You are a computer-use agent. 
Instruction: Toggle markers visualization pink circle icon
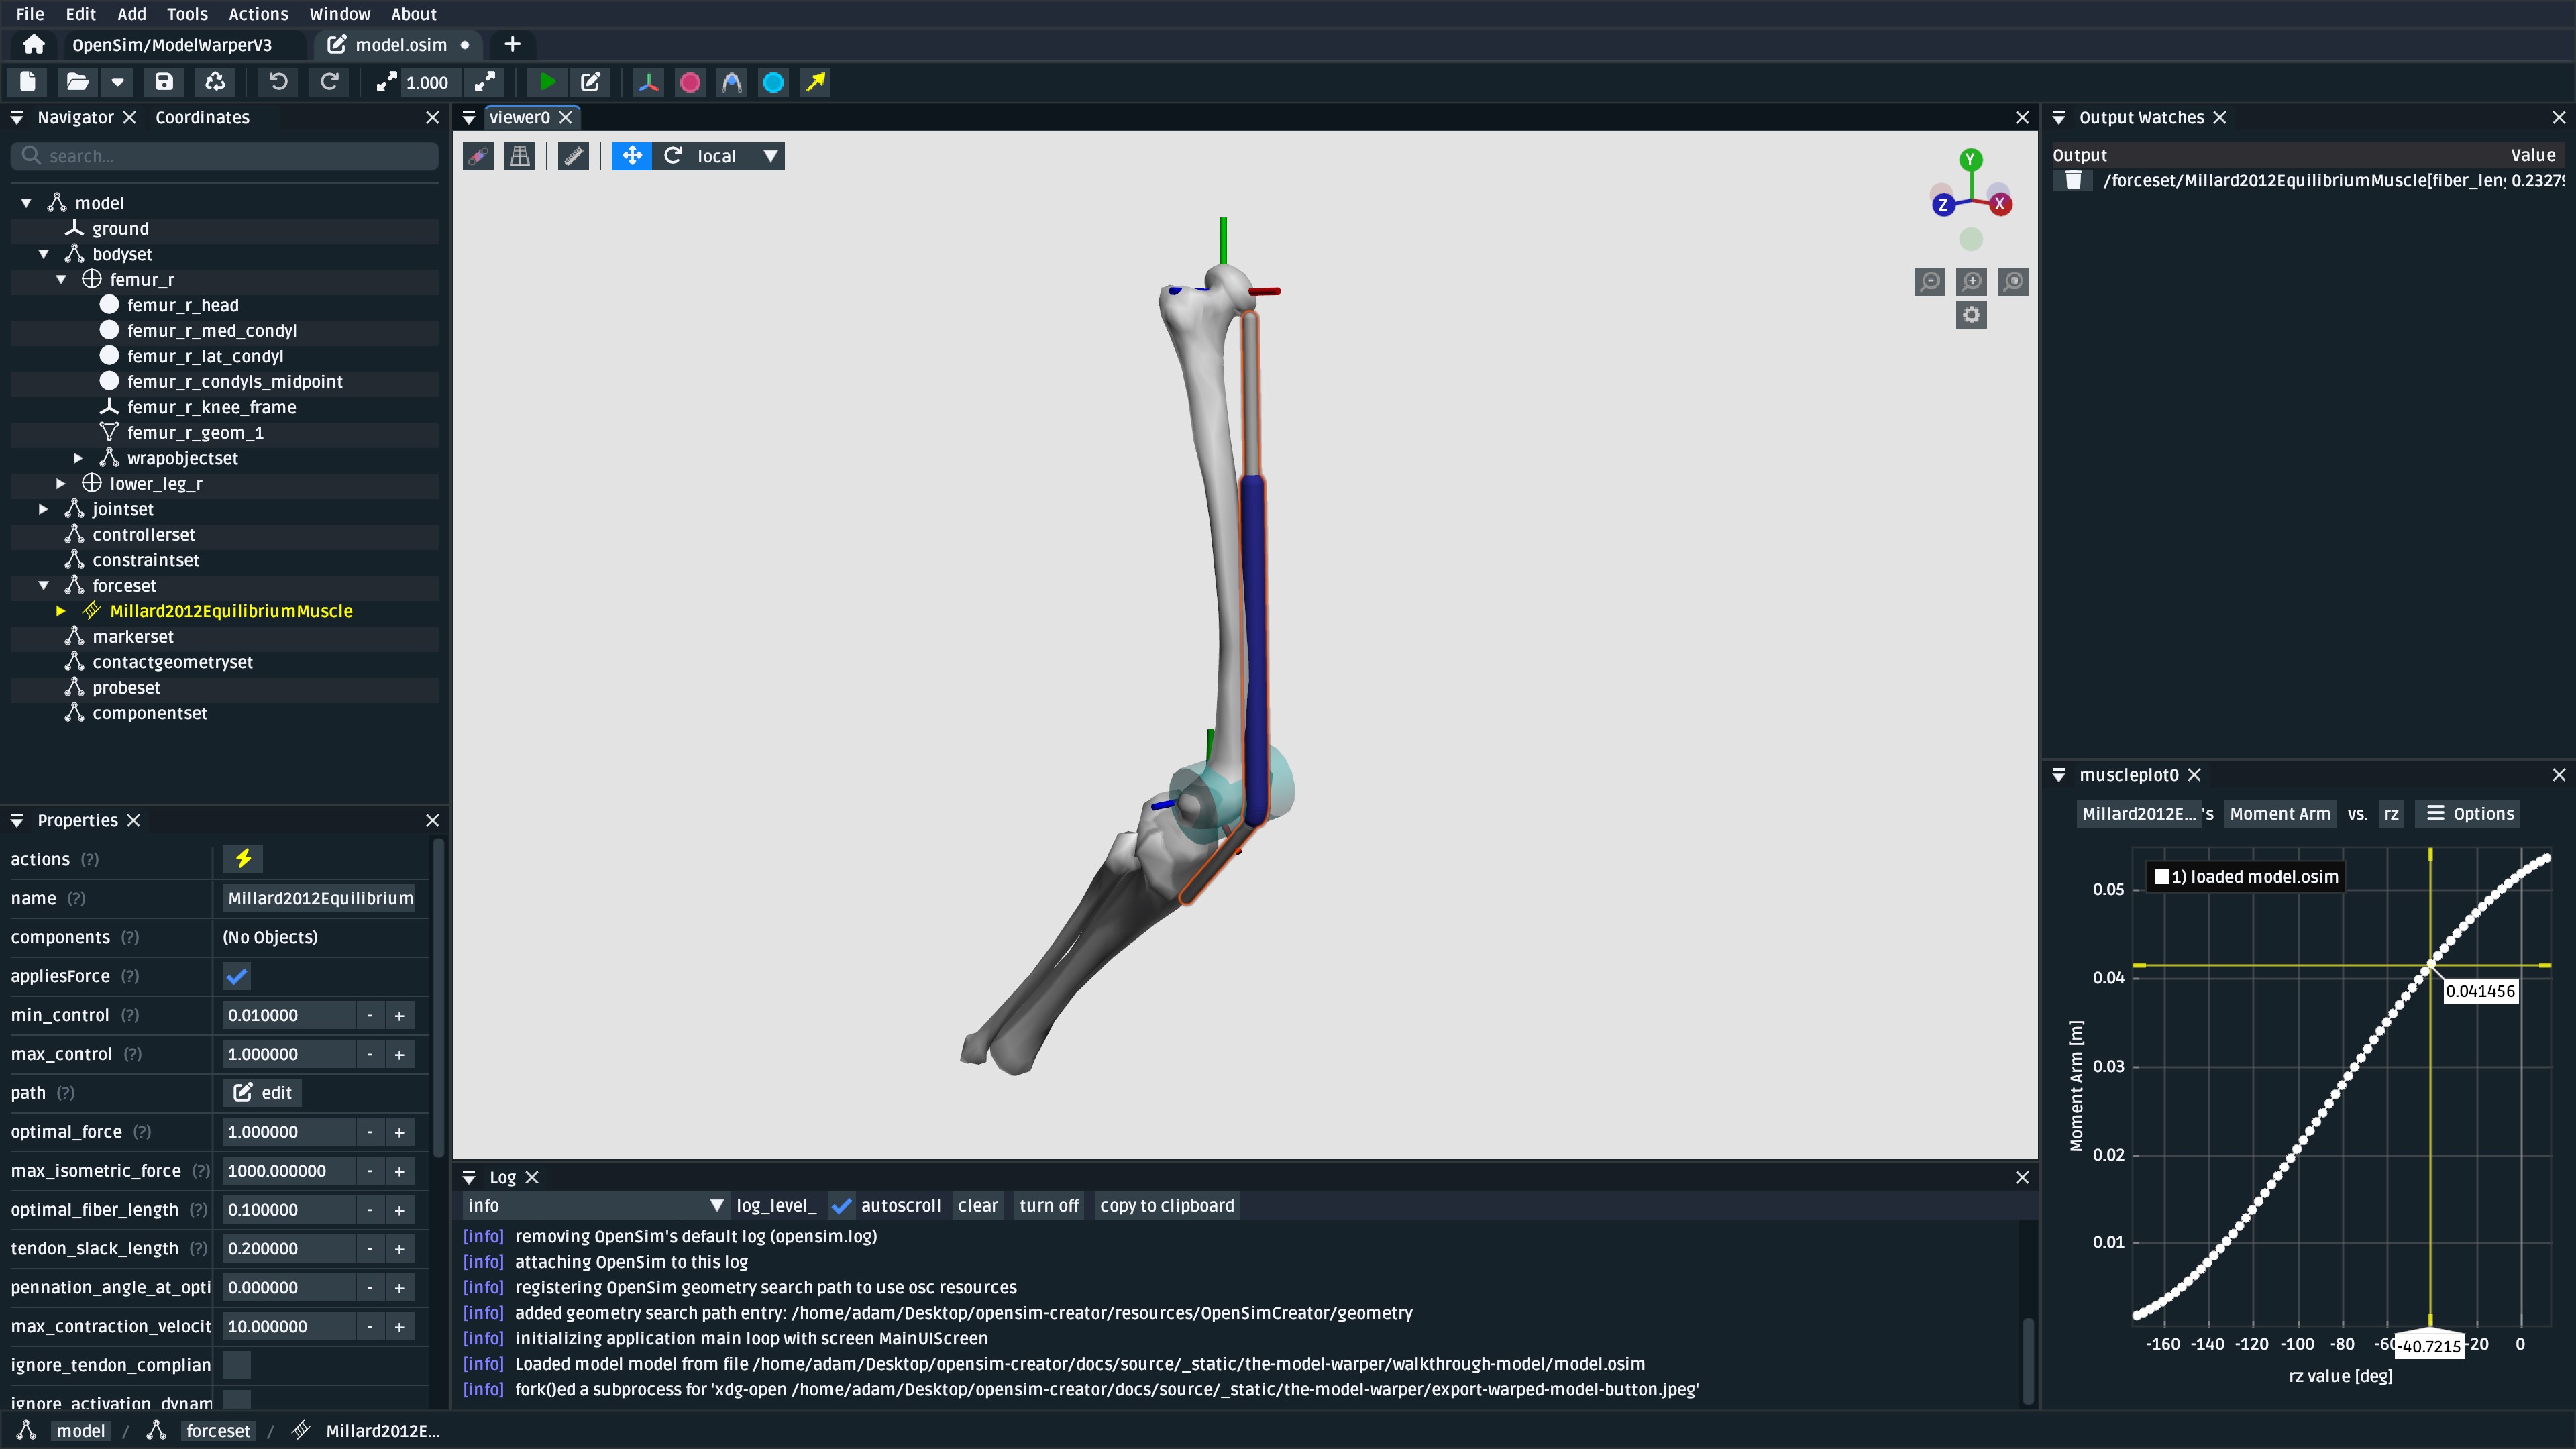(690, 82)
